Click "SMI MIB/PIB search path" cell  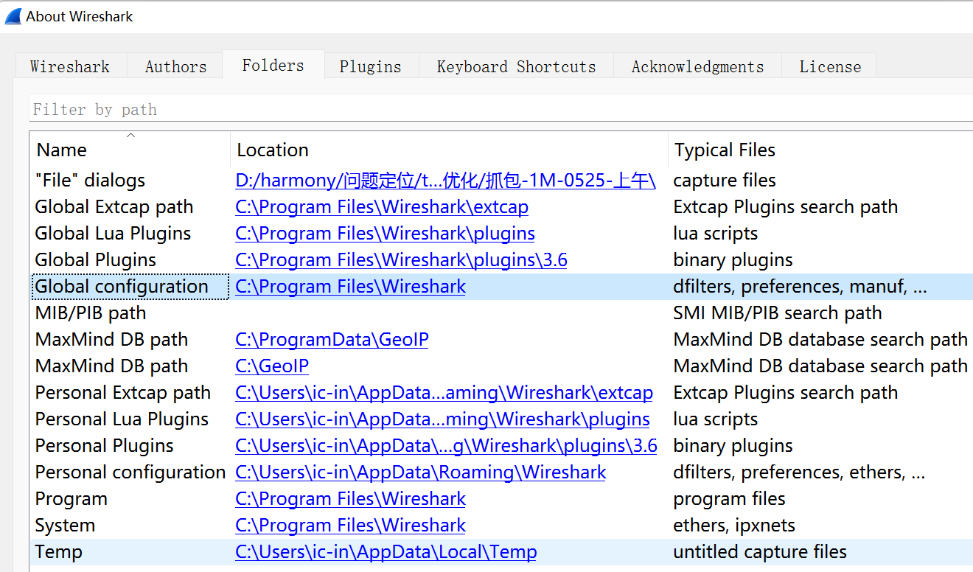pyautogui.click(x=778, y=313)
